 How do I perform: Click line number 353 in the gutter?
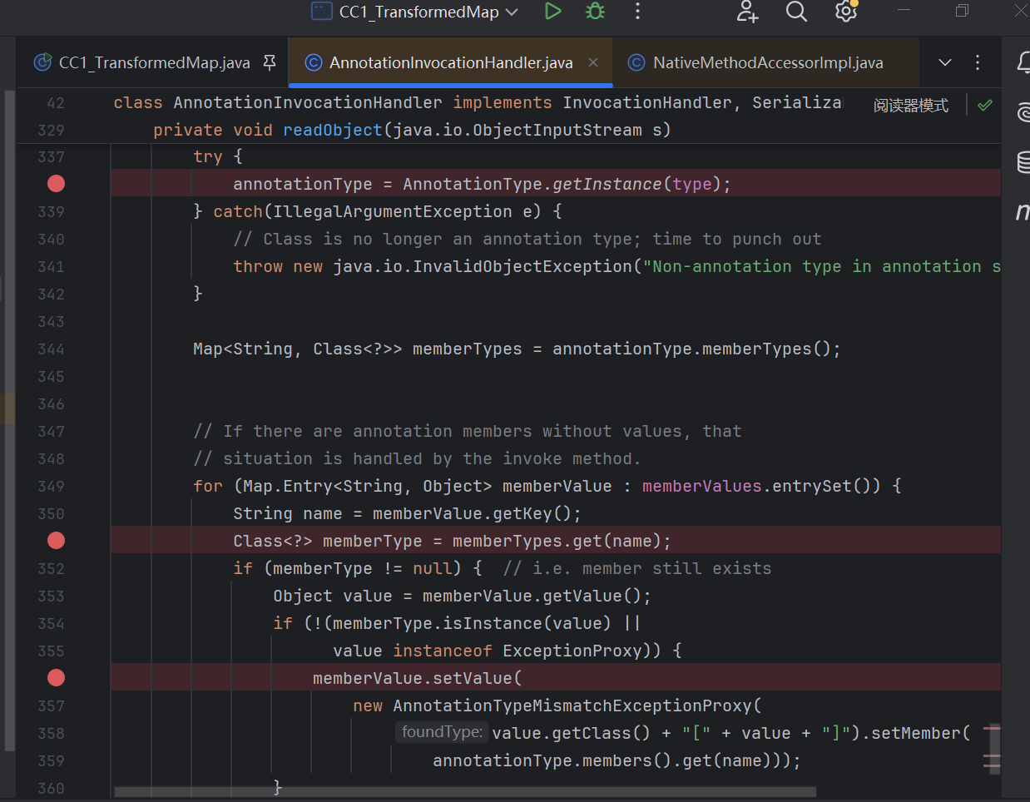[51, 597]
